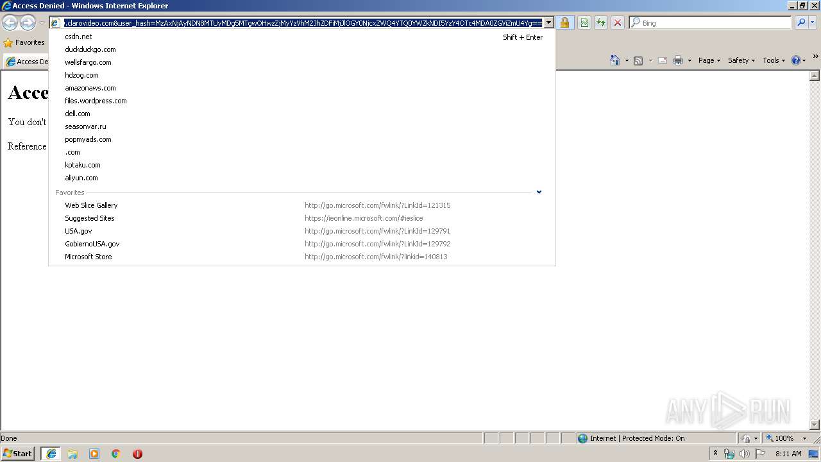Click the Favorites button
The image size is (821, 462).
click(x=24, y=43)
